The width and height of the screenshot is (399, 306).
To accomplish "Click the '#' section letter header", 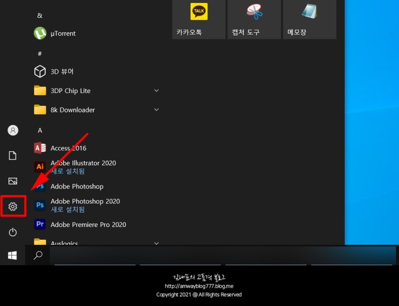I will coord(40,54).
